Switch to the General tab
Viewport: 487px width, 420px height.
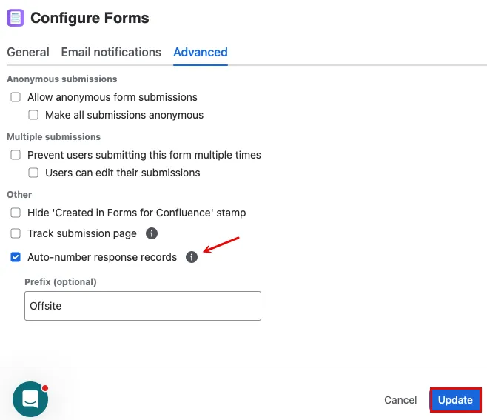(x=28, y=53)
